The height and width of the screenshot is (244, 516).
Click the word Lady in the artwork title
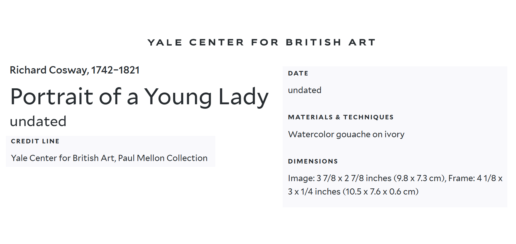click(243, 97)
